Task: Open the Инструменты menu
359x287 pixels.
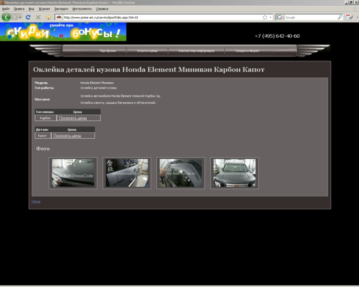Action: 82,9
